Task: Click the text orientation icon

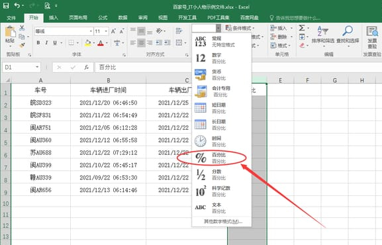Action: 159,30
